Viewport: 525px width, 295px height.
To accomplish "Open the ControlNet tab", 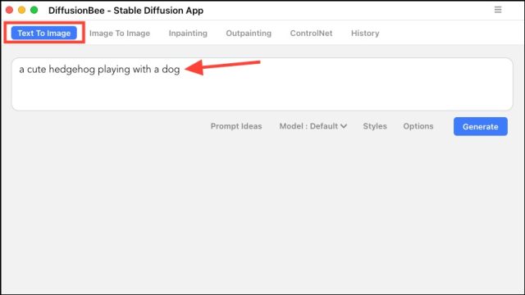I will [311, 33].
